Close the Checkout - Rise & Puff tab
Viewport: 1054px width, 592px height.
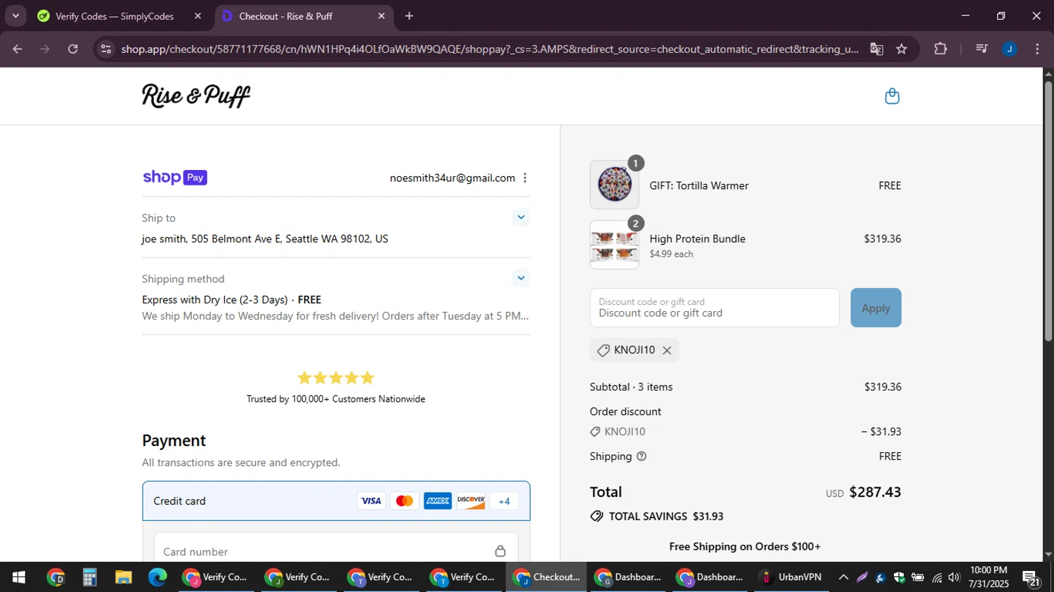tap(382, 16)
